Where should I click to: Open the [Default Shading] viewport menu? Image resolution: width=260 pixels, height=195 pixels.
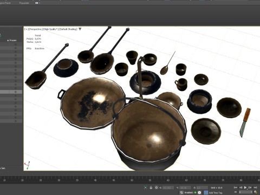point(68,29)
